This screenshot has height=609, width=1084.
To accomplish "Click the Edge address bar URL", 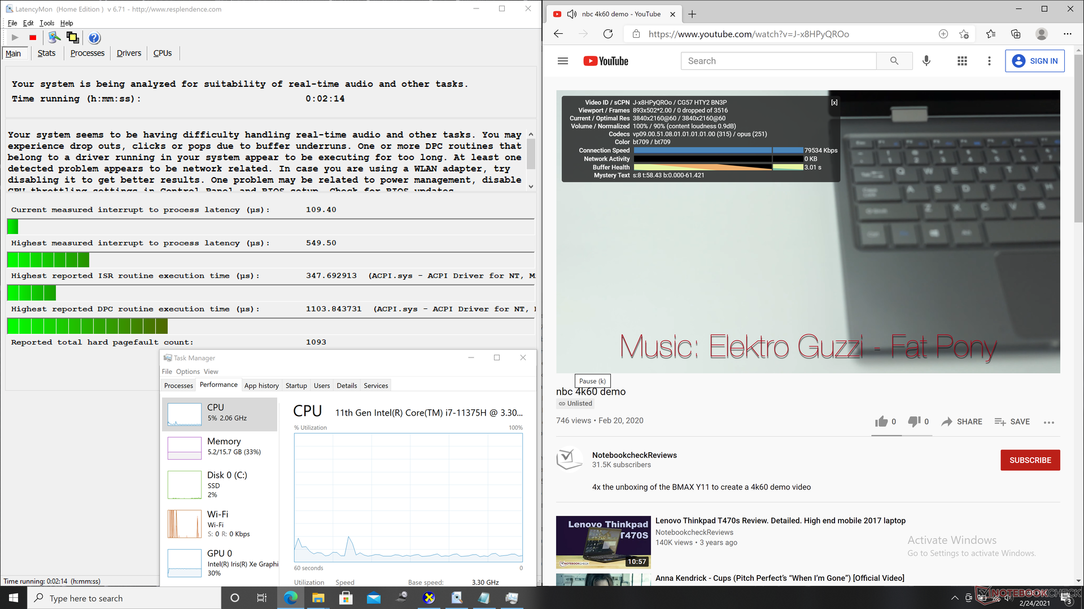I will [x=749, y=34].
